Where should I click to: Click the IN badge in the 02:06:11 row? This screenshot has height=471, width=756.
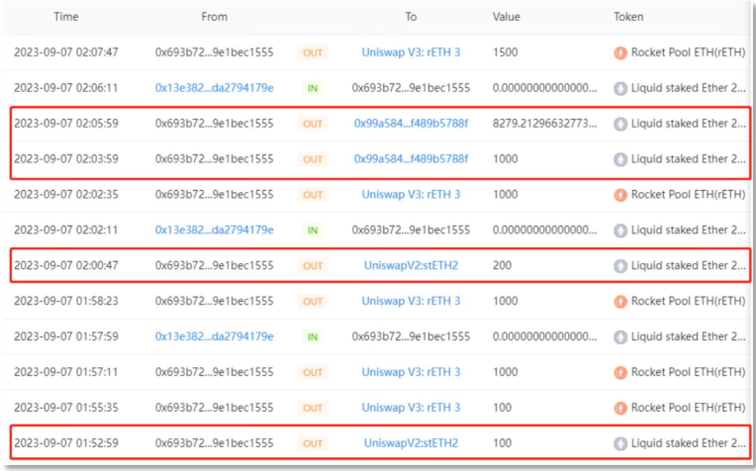point(313,89)
